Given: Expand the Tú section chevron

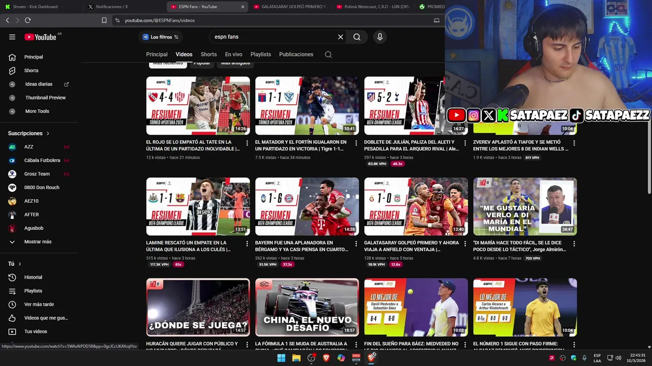Looking at the screenshot, I should pyautogui.click(x=20, y=264).
